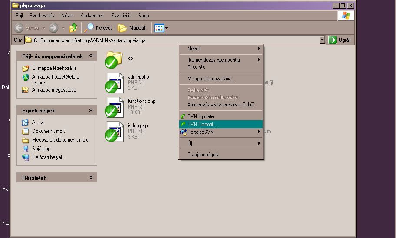Viewport: 396px width, 238px height.
Task: Expand the Részletek panel
Action: (91, 178)
